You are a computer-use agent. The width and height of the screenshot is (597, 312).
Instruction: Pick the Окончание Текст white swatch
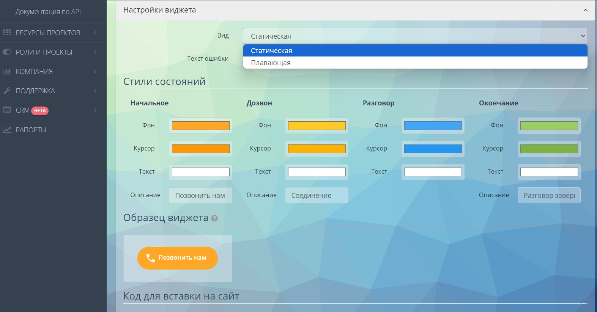click(x=549, y=172)
